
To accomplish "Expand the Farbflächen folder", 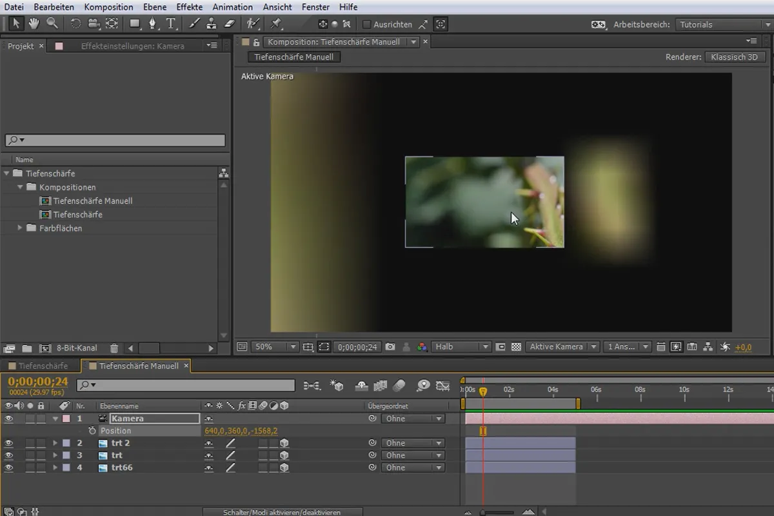I will (21, 228).
